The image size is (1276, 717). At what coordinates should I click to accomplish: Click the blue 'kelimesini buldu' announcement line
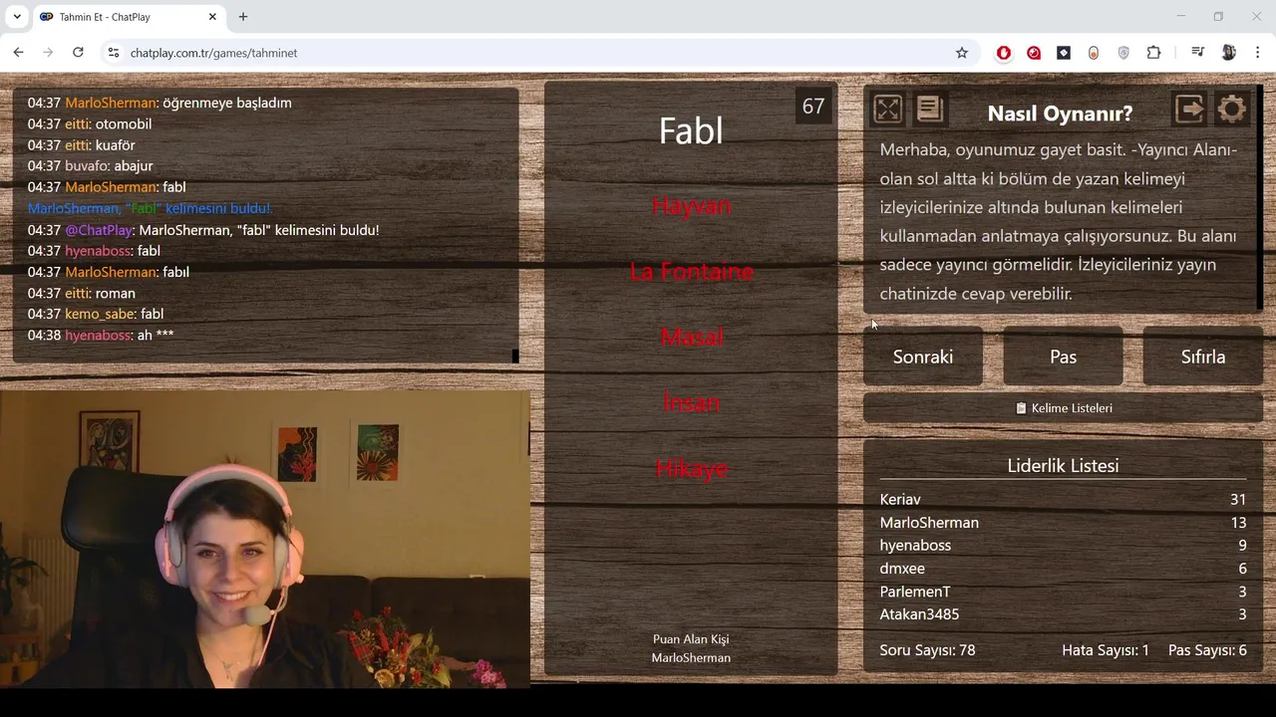(150, 208)
